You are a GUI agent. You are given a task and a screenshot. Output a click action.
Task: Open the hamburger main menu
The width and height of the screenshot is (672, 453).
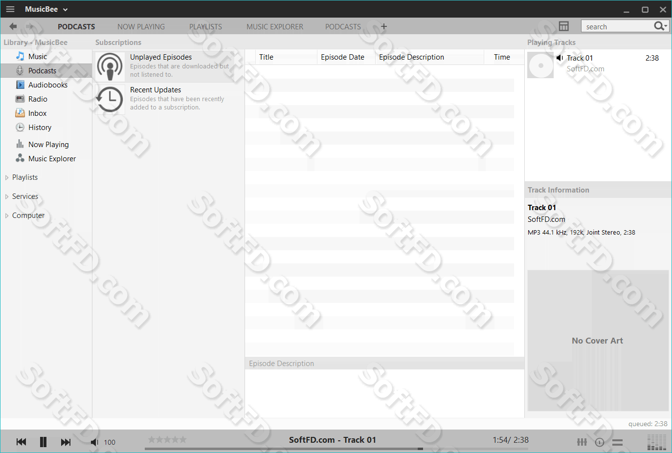[x=10, y=9]
